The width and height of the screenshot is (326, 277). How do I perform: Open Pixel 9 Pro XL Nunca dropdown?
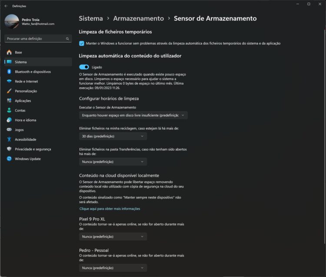click(113, 237)
